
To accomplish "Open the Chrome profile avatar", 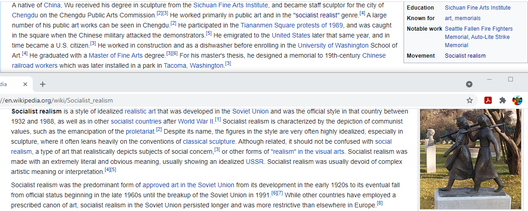I will click(517, 100).
